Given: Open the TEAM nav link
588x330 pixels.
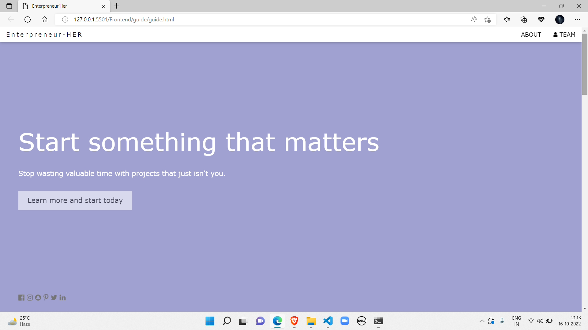Looking at the screenshot, I should pyautogui.click(x=564, y=35).
